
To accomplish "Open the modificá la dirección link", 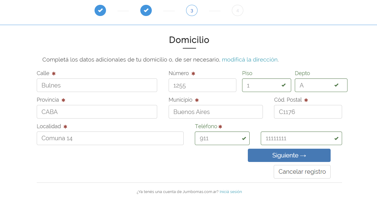I will click(x=250, y=60).
